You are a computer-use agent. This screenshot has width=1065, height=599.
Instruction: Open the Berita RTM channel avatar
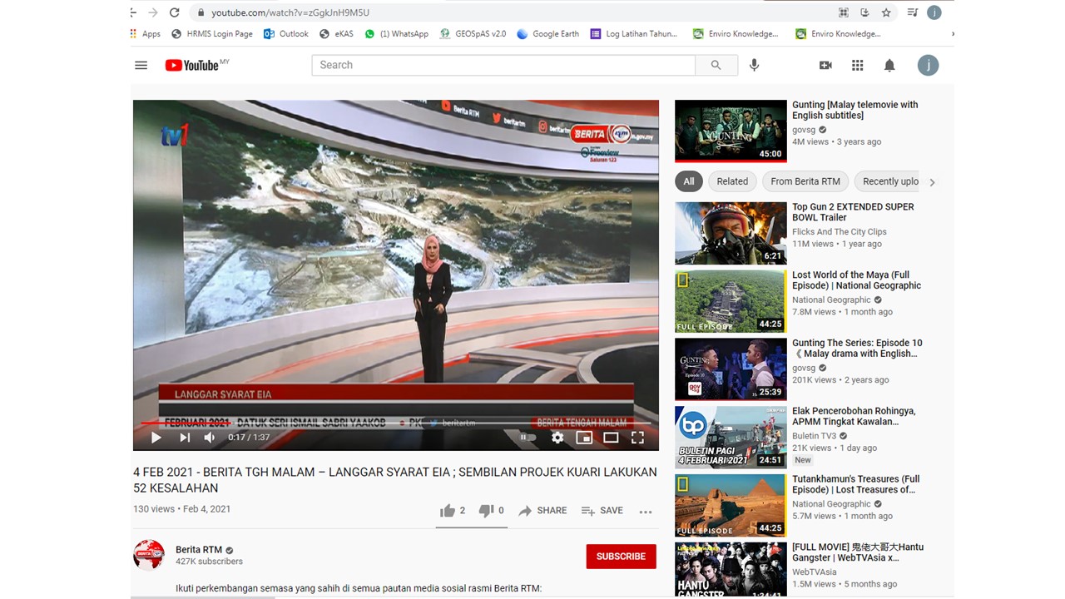[x=149, y=555]
